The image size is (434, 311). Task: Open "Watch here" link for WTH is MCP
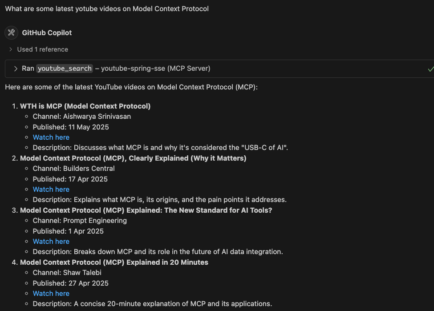click(51, 137)
